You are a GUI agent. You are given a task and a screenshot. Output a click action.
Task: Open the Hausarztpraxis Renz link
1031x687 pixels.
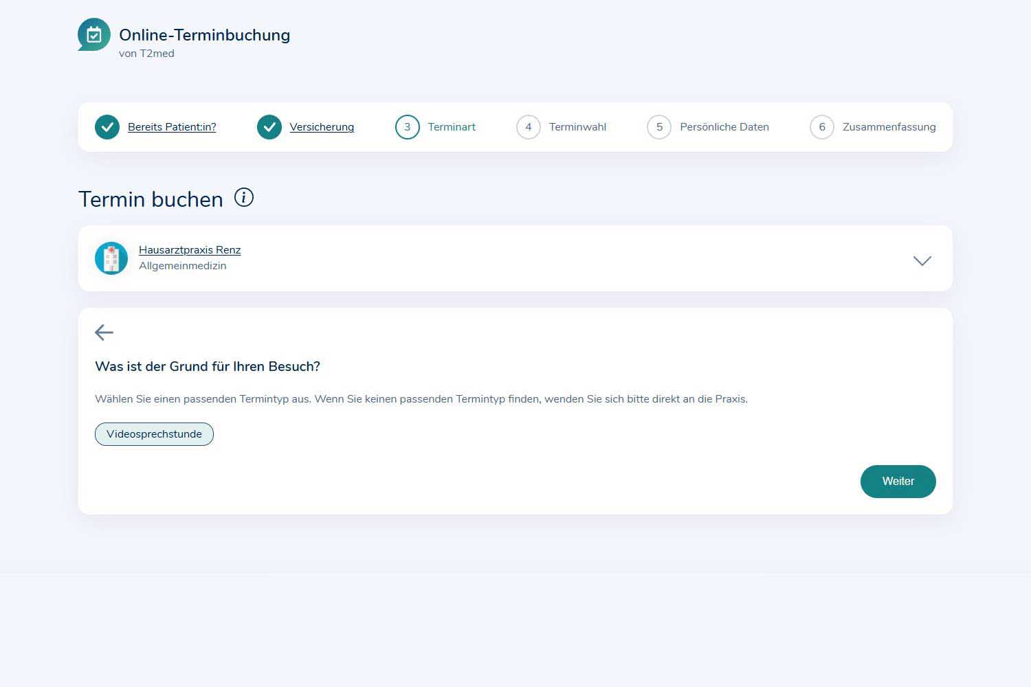190,250
